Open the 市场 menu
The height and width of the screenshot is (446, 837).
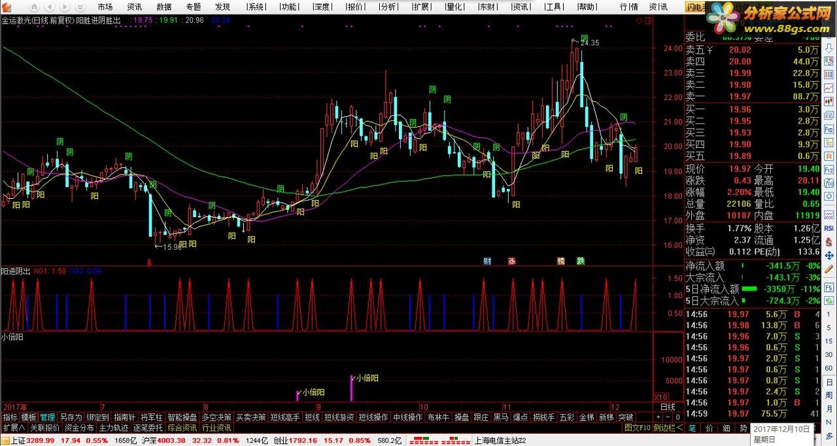(x=105, y=7)
